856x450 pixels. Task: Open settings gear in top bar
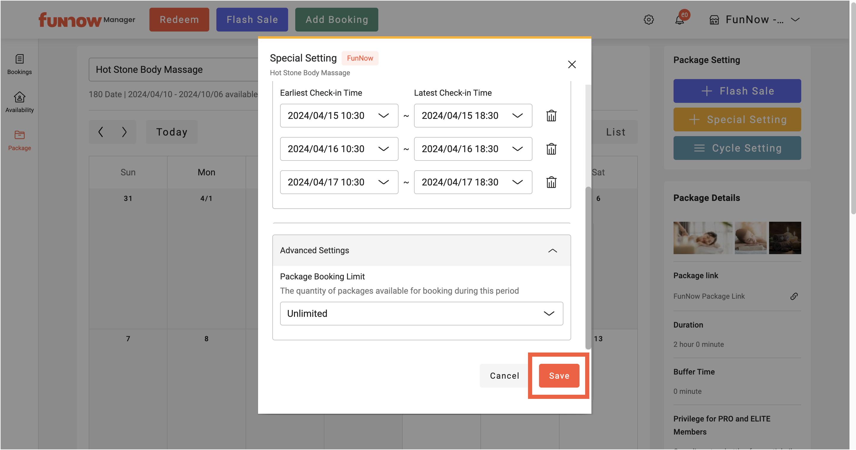click(648, 20)
